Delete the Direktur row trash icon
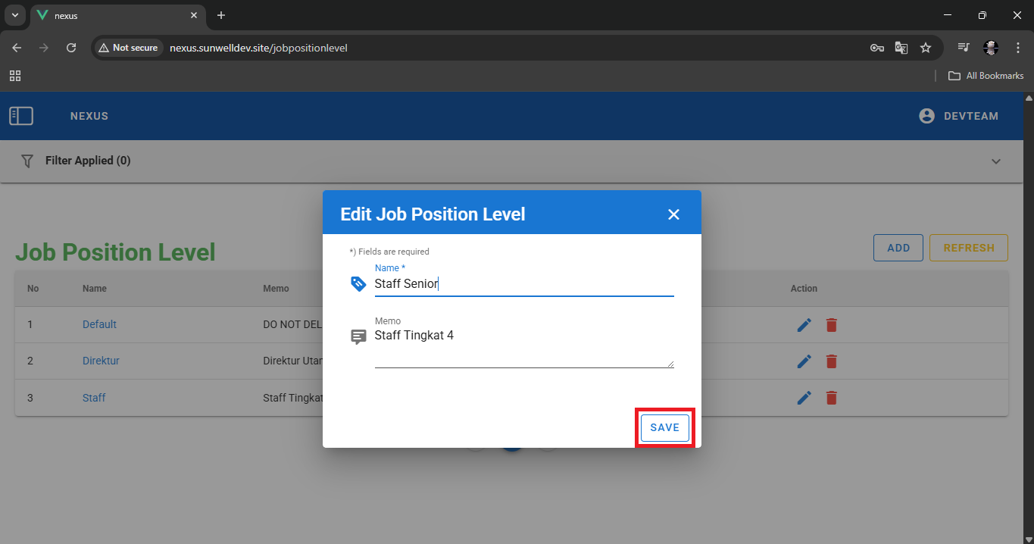 click(x=832, y=361)
